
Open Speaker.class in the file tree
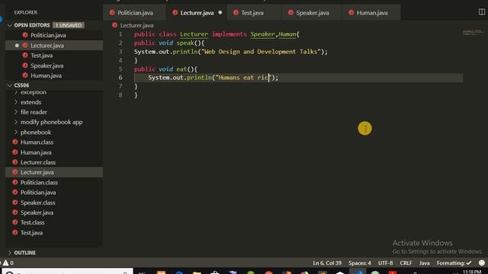pos(37,202)
